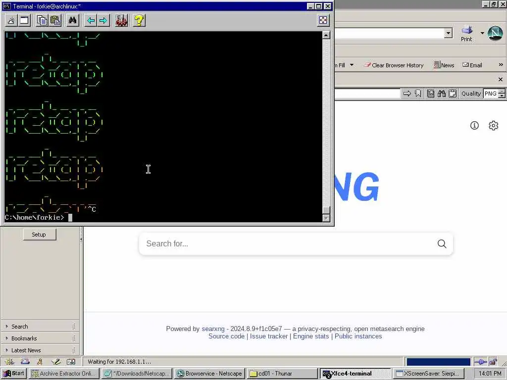Image resolution: width=507 pixels, height=380 pixels.
Task: Open Composer pen icon in status bar
Action: [55, 362]
